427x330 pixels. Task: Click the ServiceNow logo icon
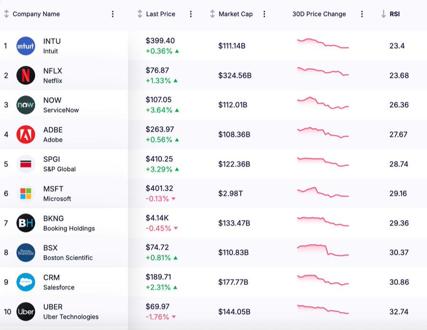click(26, 105)
